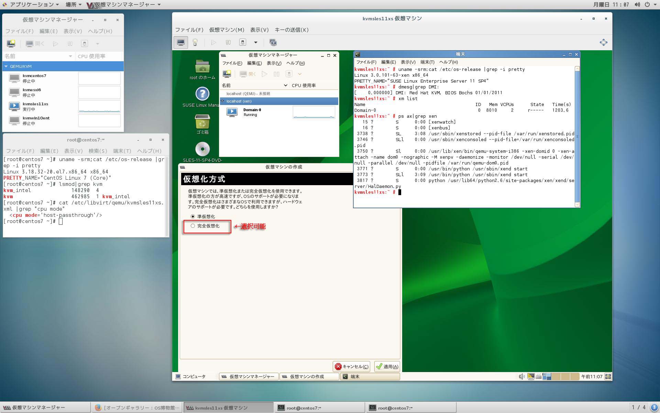Pause the kvmsles11xs virtual machine
Viewport: 660px width, 413px height.
(x=228, y=42)
